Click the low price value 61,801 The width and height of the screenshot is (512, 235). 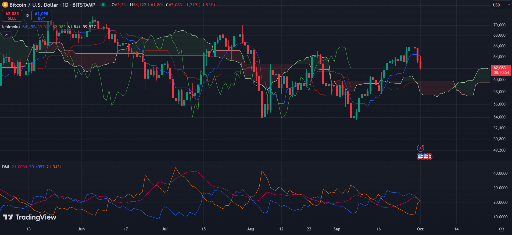click(x=157, y=5)
